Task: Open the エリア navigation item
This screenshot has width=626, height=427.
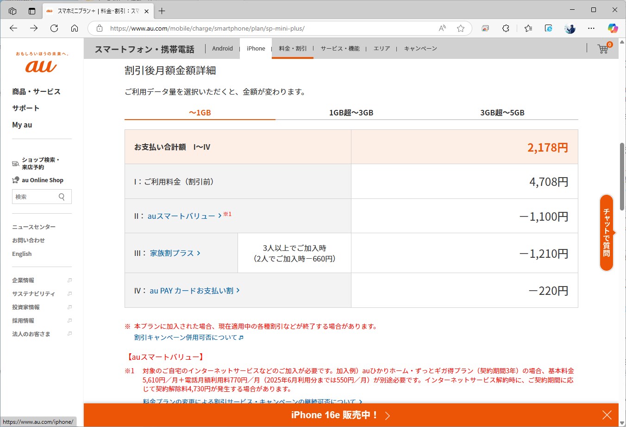Action: pyautogui.click(x=382, y=48)
